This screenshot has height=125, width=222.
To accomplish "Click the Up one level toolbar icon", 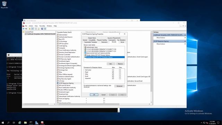I will 30,29.
